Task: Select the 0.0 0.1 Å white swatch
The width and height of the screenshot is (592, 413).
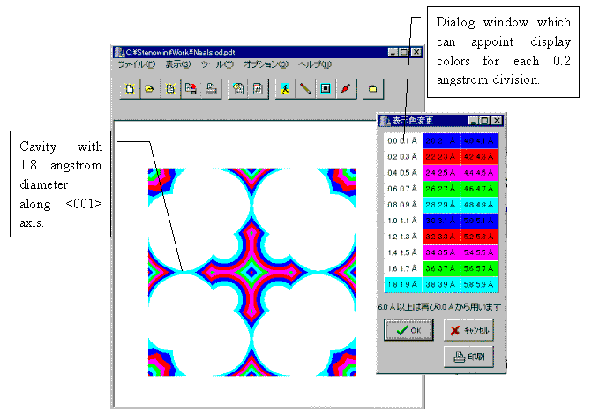Action: point(403,141)
